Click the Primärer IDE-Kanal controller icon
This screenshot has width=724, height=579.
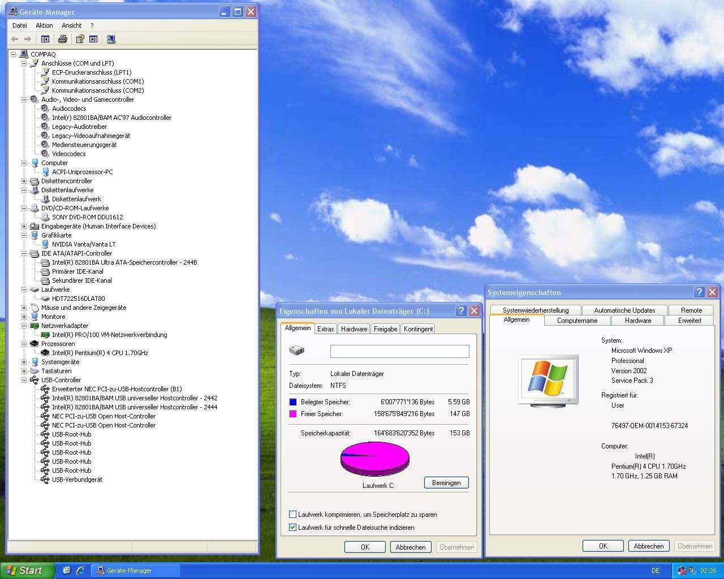[45, 271]
